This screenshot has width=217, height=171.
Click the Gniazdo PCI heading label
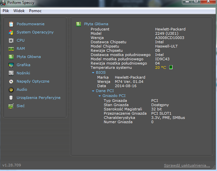(x=114, y=96)
